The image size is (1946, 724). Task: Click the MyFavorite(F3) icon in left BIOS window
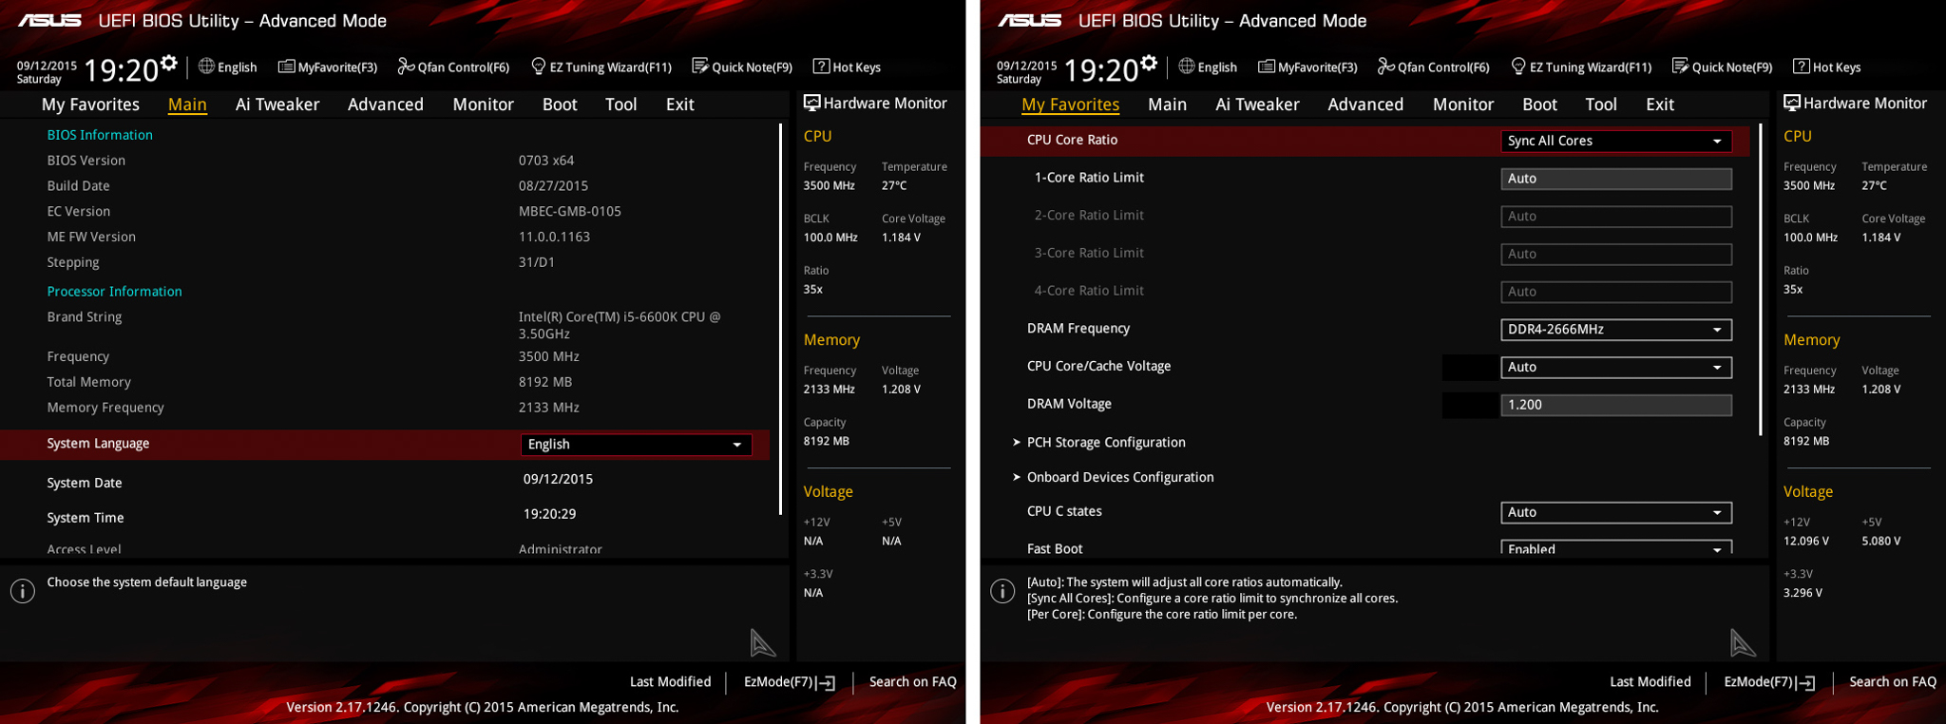pos(286,67)
